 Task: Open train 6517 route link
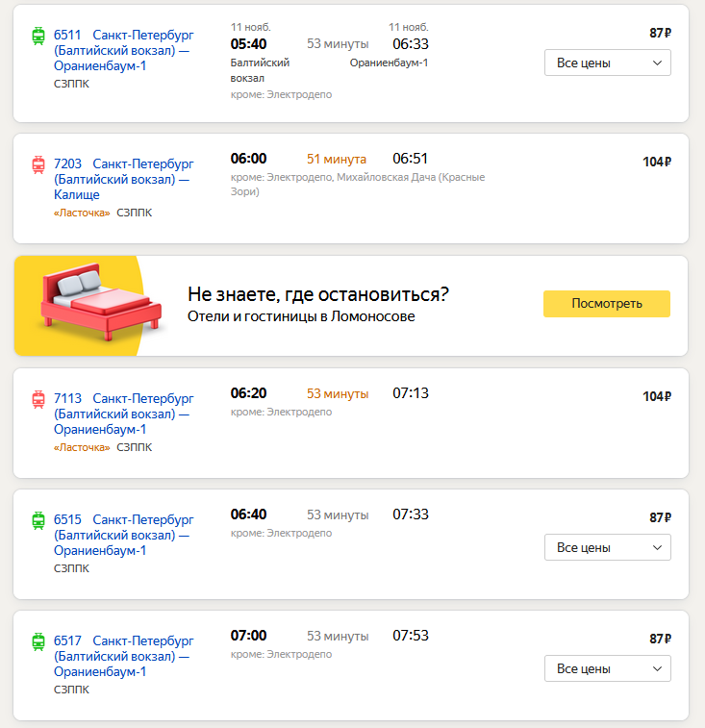123,656
